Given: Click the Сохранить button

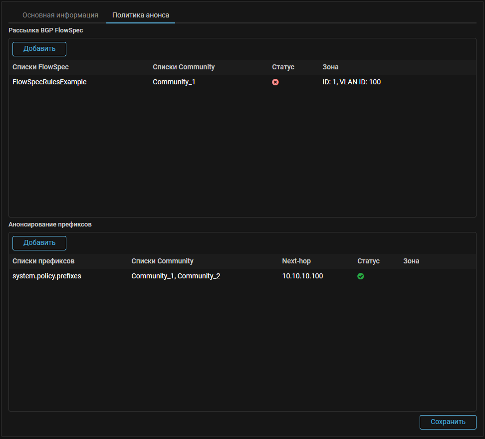Looking at the screenshot, I should tap(448, 422).
